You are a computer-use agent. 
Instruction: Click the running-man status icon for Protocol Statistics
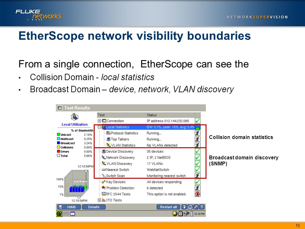(197, 133)
